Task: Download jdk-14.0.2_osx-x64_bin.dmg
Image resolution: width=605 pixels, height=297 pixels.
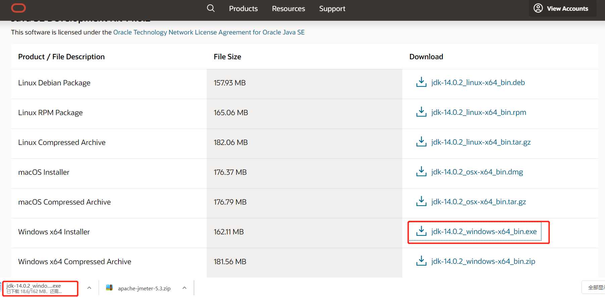Action: pyautogui.click(x=477, y=172)
